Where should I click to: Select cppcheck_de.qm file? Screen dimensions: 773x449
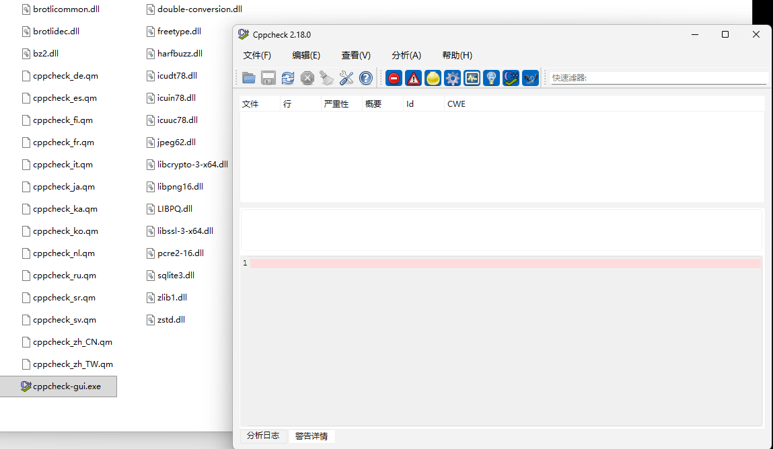click(x=60, y=76)
